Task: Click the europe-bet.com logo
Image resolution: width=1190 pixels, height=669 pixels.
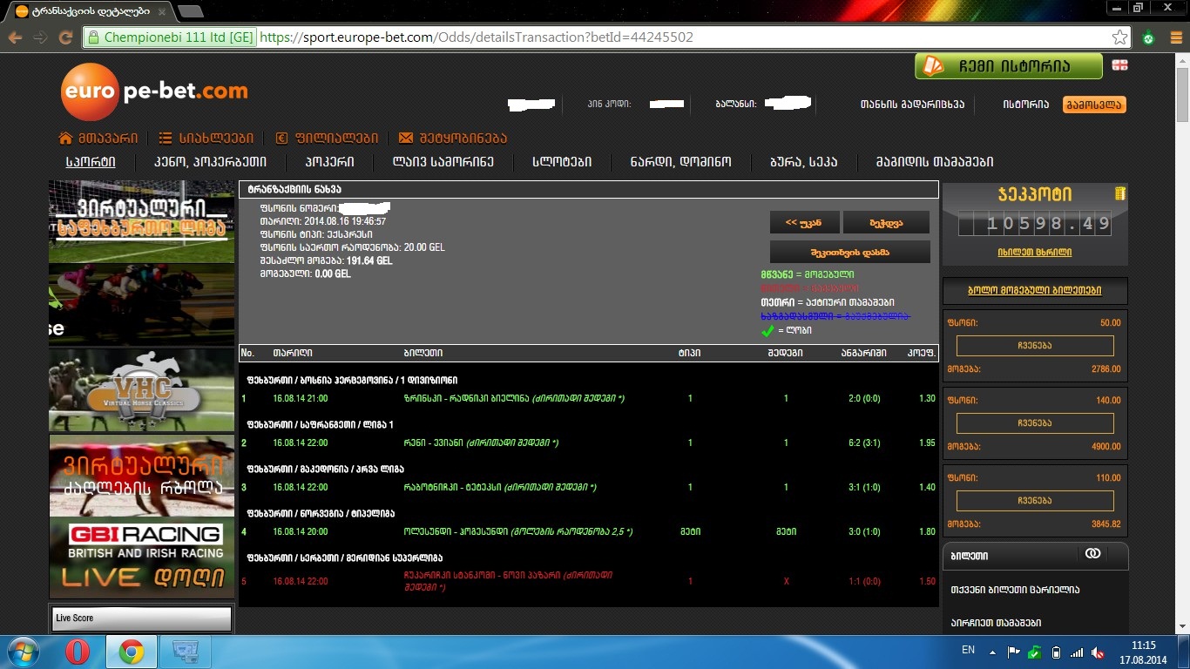Action: [155, 91]
